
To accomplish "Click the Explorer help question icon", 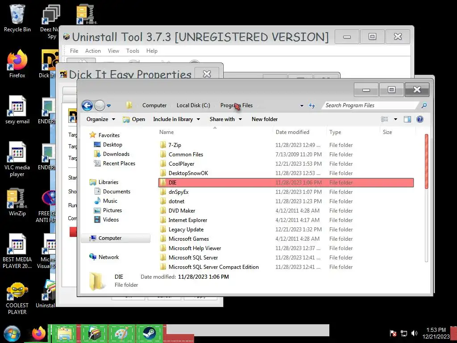I will coord(420,119).
